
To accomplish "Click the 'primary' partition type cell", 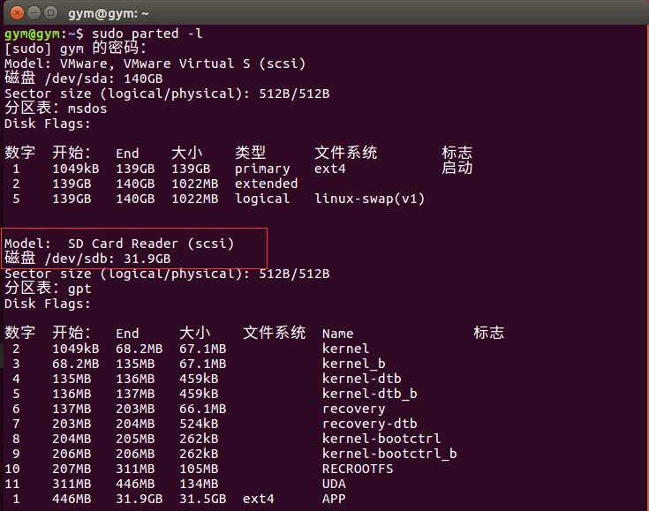I will 262,169.
